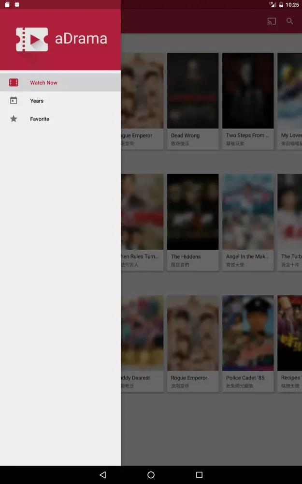The image size is (302, 484).
Task: Tap the Favorite star icon
Action: tap(14, 119)
